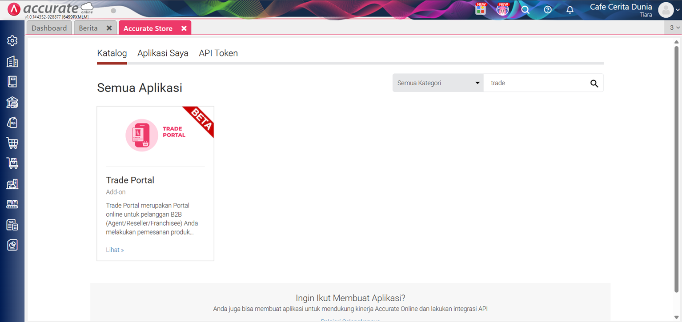This screenshot has width=682, height=322.
Task: Focus the search field containing 'trade'
Action: [x=536, y=83]
